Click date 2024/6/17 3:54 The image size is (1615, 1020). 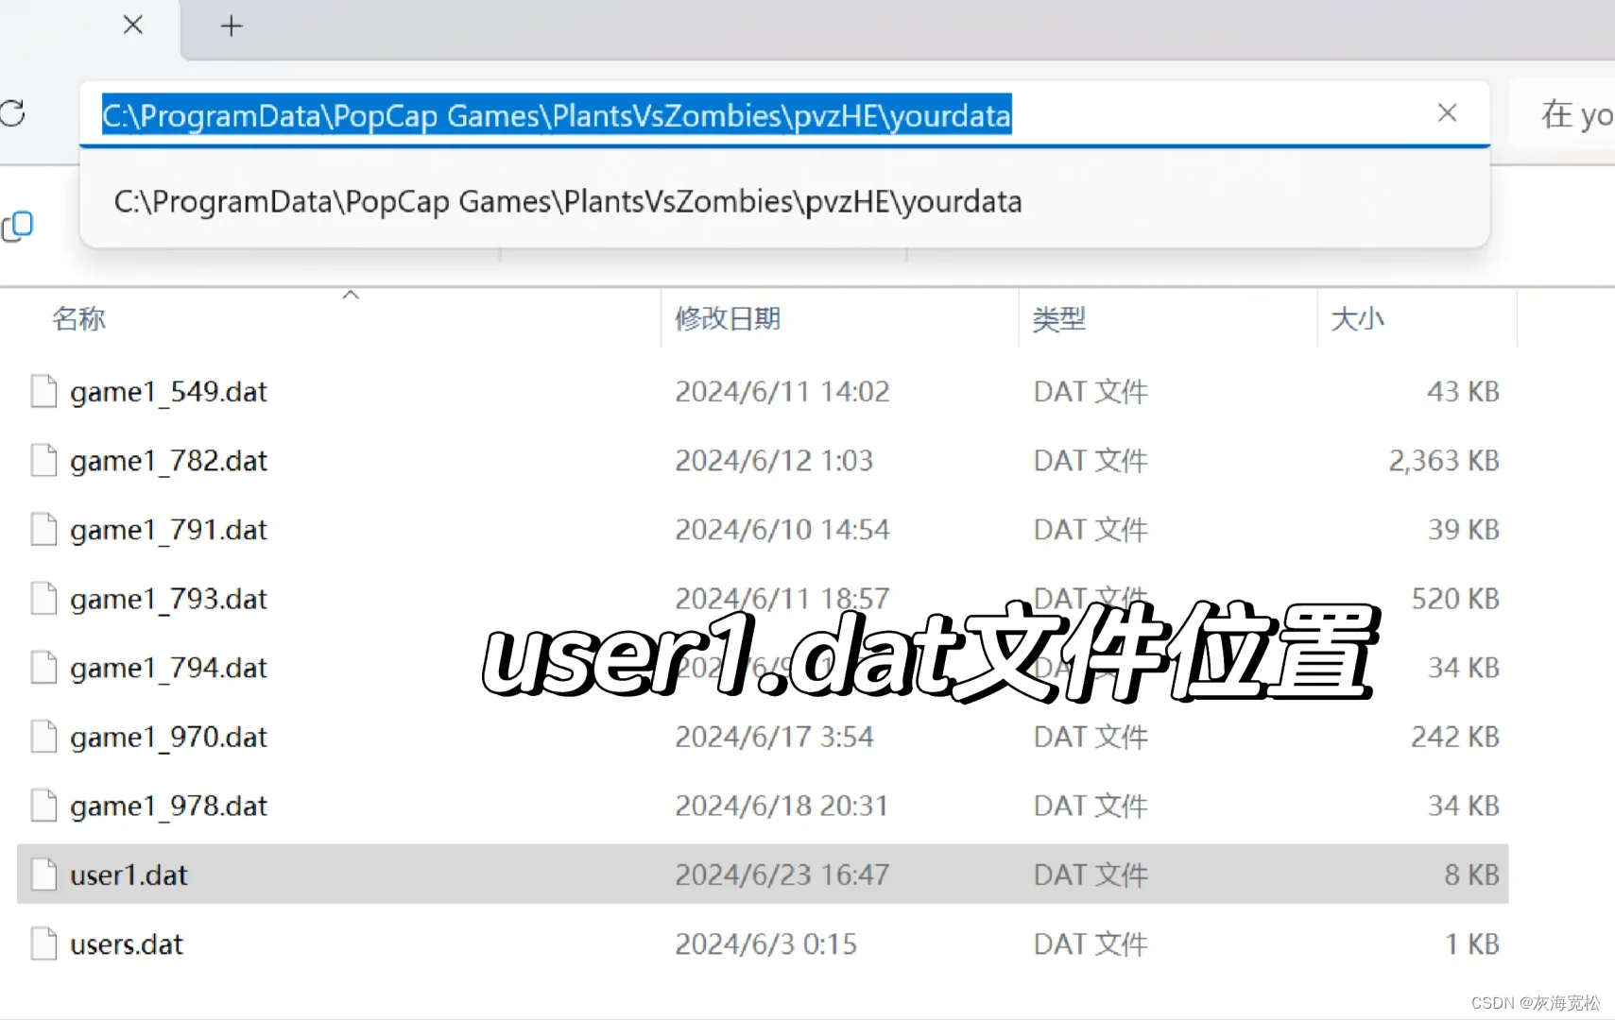click(x=774, y=737)
